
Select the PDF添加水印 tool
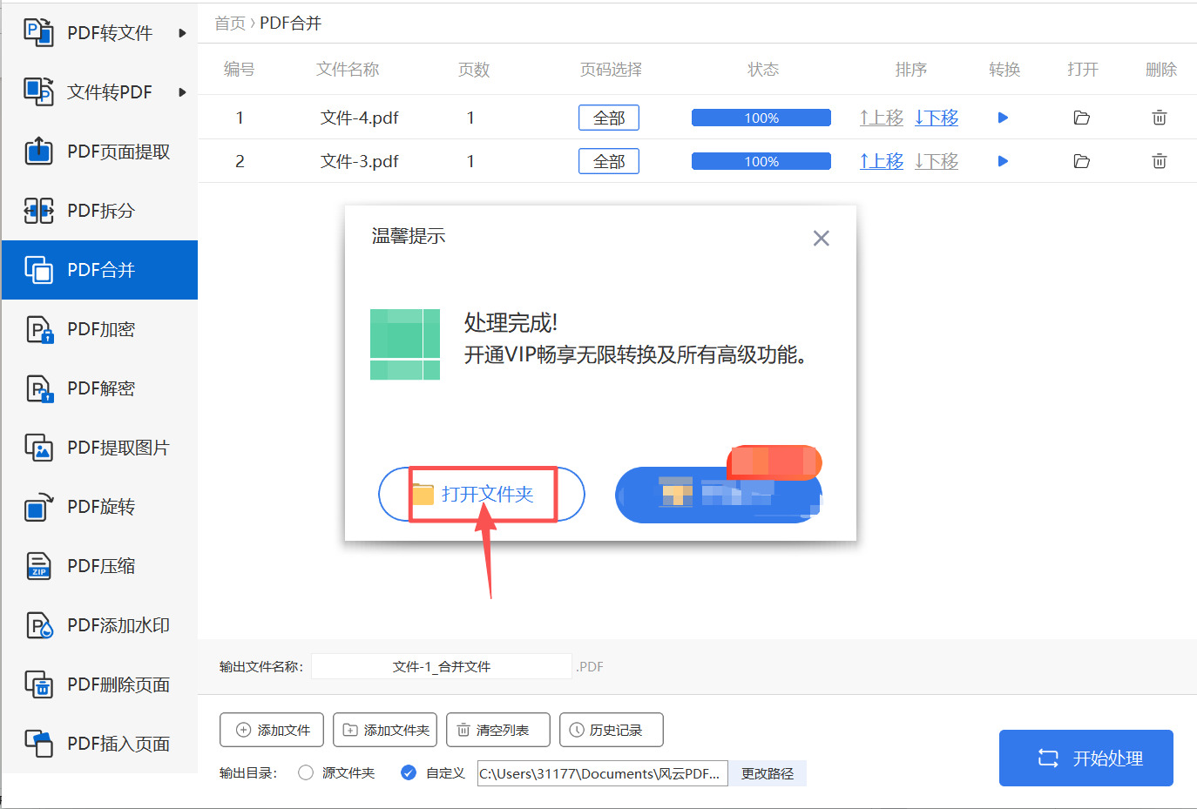tap(98, 624)
